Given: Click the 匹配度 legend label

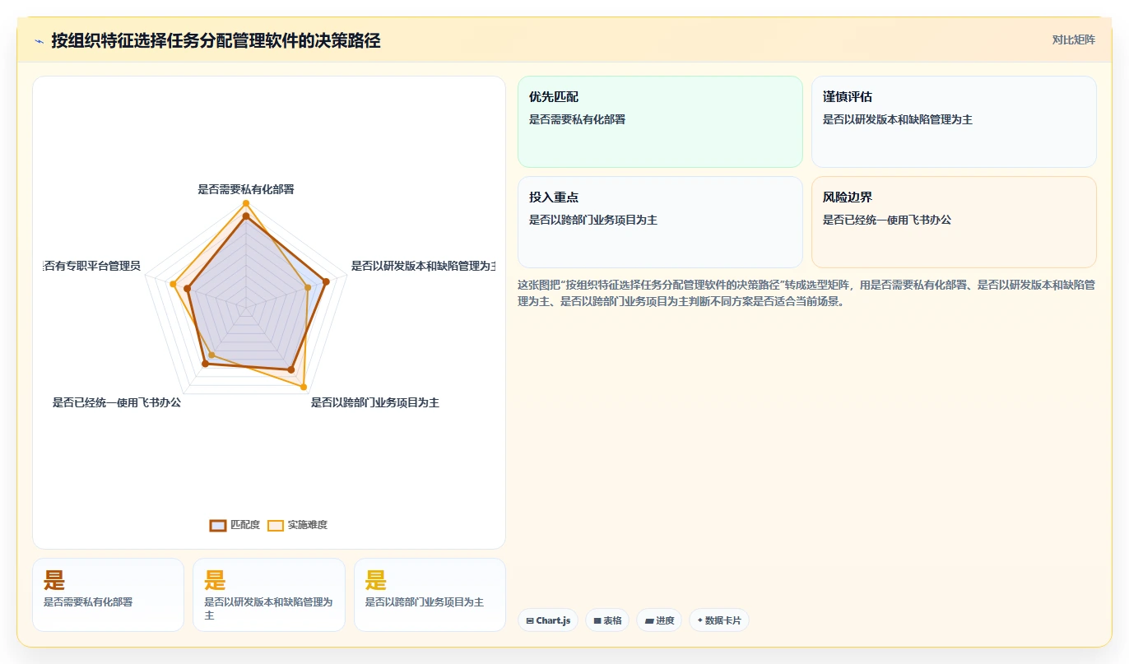Looking at the screenshot, I should click(245, 525).
